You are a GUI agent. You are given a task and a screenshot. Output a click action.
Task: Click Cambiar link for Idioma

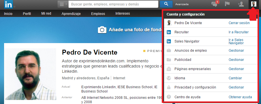click(x=235, y=78)
